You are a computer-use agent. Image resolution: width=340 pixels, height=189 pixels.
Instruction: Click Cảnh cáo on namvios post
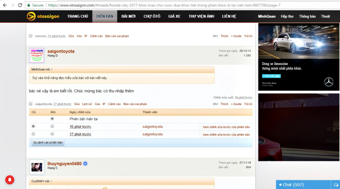[x=96, y=36]
